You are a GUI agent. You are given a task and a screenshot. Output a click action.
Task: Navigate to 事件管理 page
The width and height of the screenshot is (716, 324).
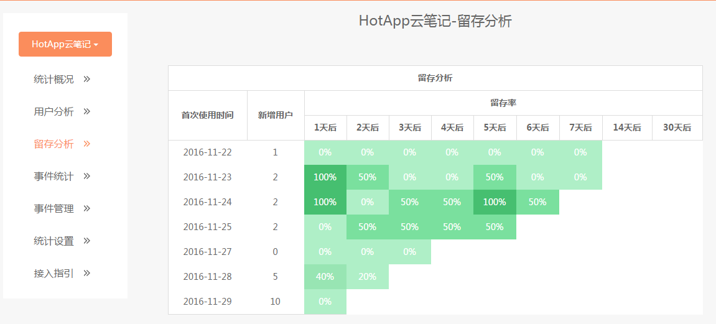click(53, 209)
